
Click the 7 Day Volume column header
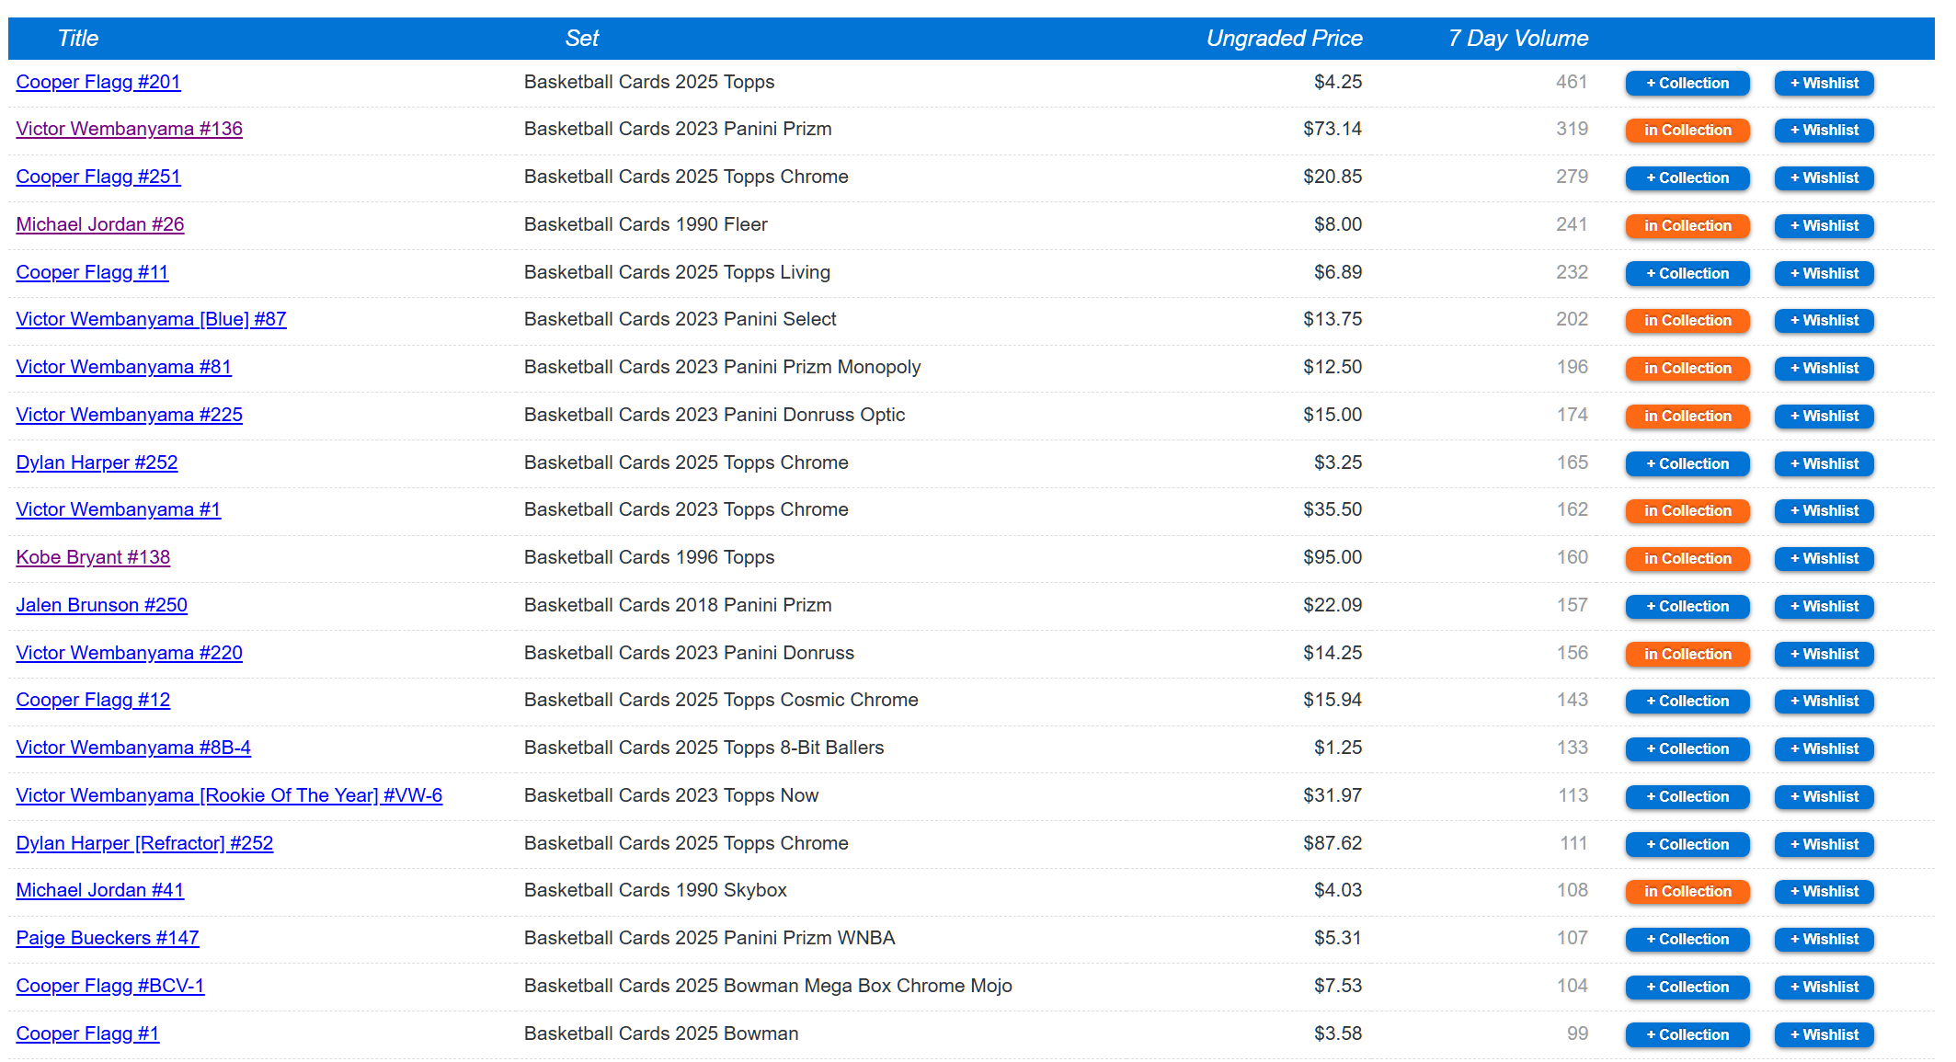coord(1518,39)
